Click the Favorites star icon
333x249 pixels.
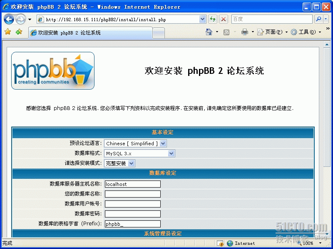click(7, 32)
